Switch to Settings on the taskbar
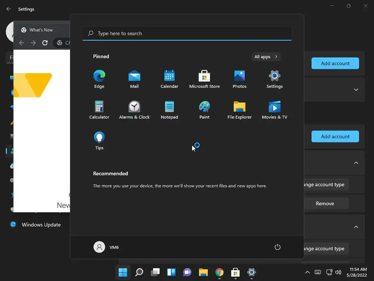The width and height of the screenshot is (374, 281). [x=251, y=272]
